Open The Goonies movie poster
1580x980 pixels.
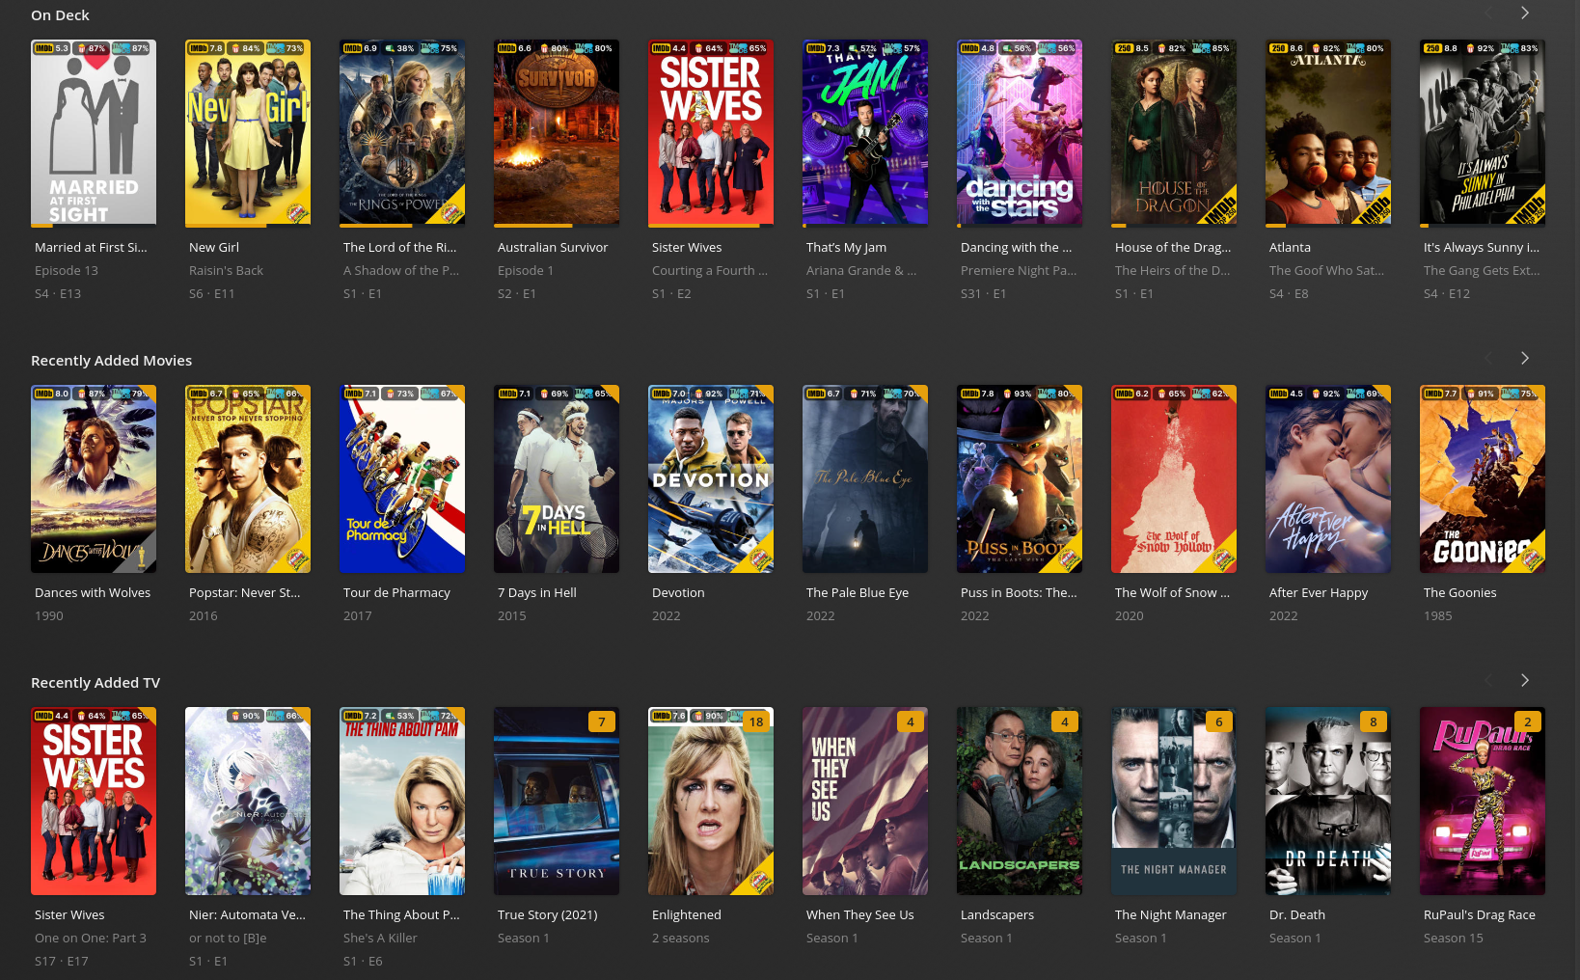[x=1483, y=479]
